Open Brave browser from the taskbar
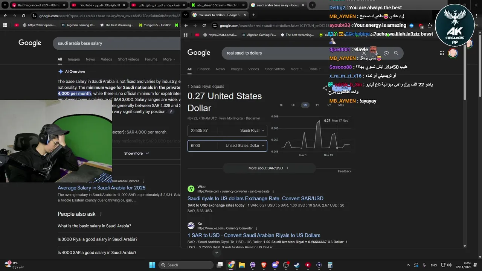This screenshot has width=482, height=271. [264, 265]
